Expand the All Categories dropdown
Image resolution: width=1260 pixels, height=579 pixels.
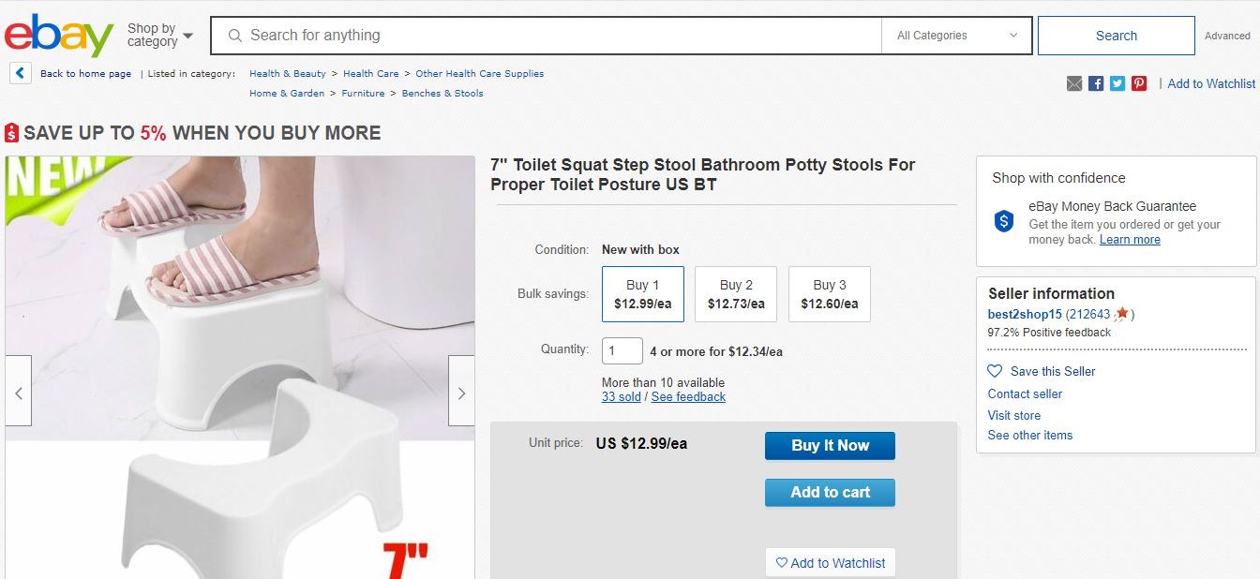click(x=956, y=36)
